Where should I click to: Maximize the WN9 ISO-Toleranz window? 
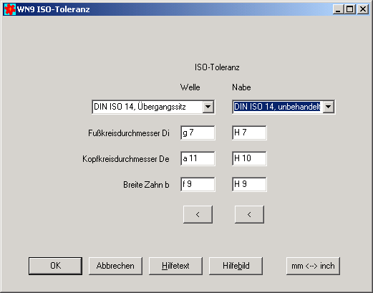coord(350,9)
